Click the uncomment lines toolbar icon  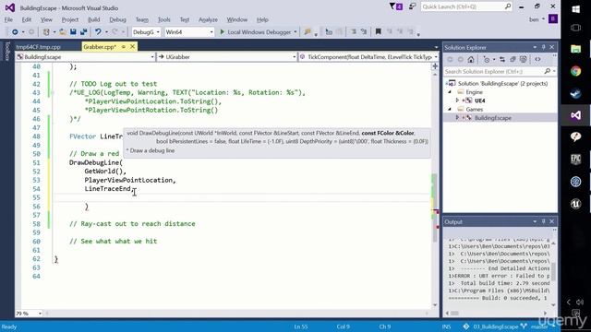pos(364,32)
